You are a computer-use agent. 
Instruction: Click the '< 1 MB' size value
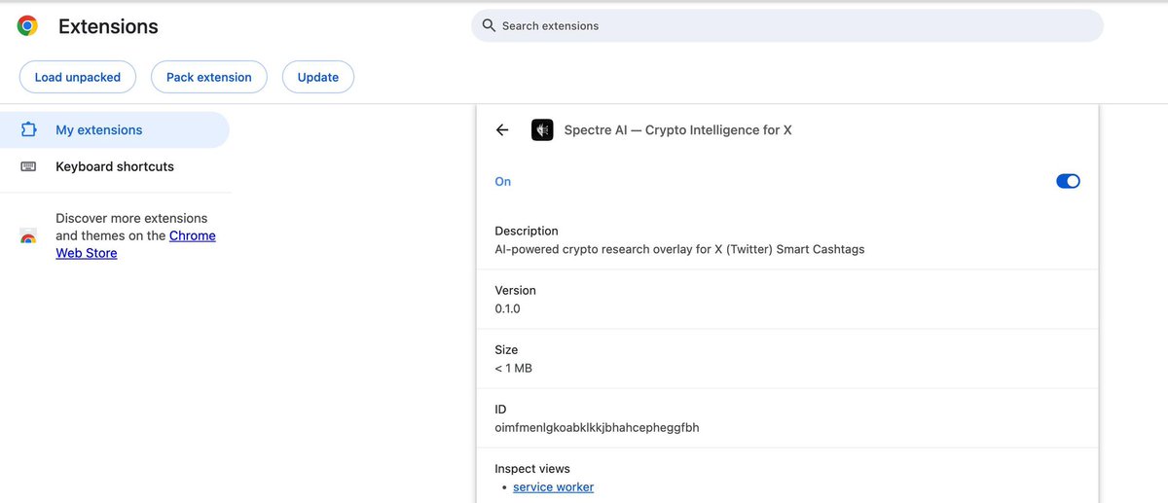pyautogui.click(x=513, y=368)
